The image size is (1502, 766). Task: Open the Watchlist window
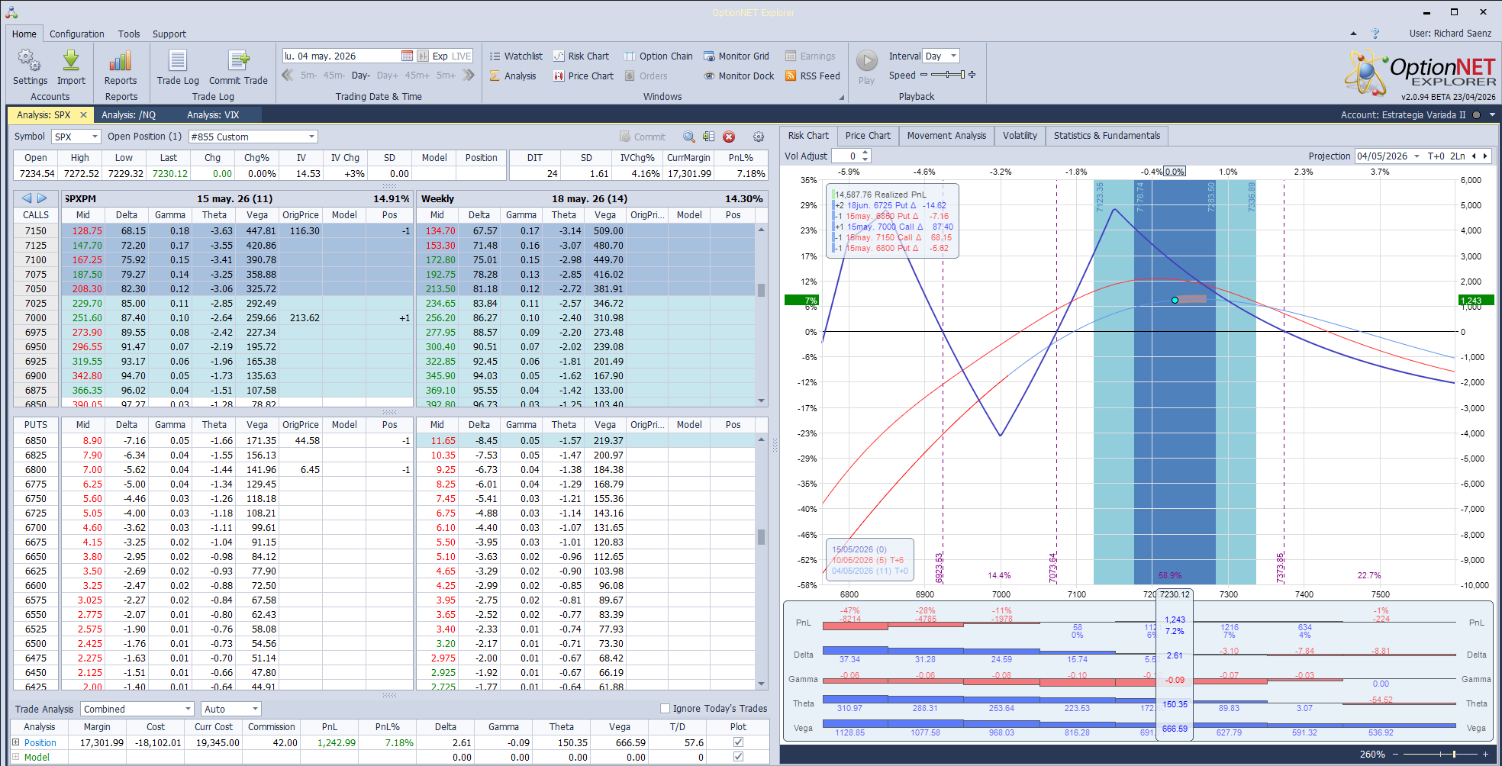(516, 56)
